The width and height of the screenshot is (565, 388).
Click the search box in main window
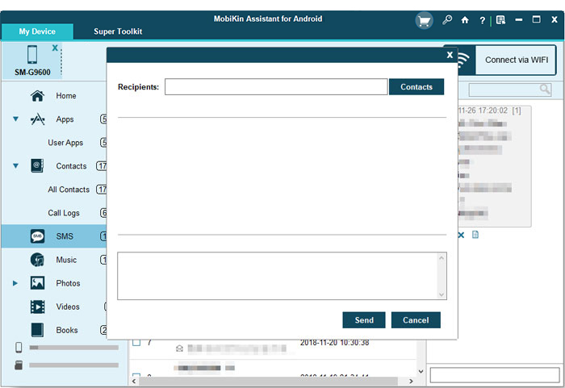point(510,90)
